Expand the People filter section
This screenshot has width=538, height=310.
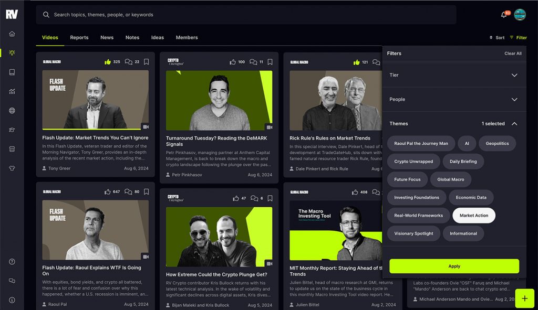click(x=514, y=100)
